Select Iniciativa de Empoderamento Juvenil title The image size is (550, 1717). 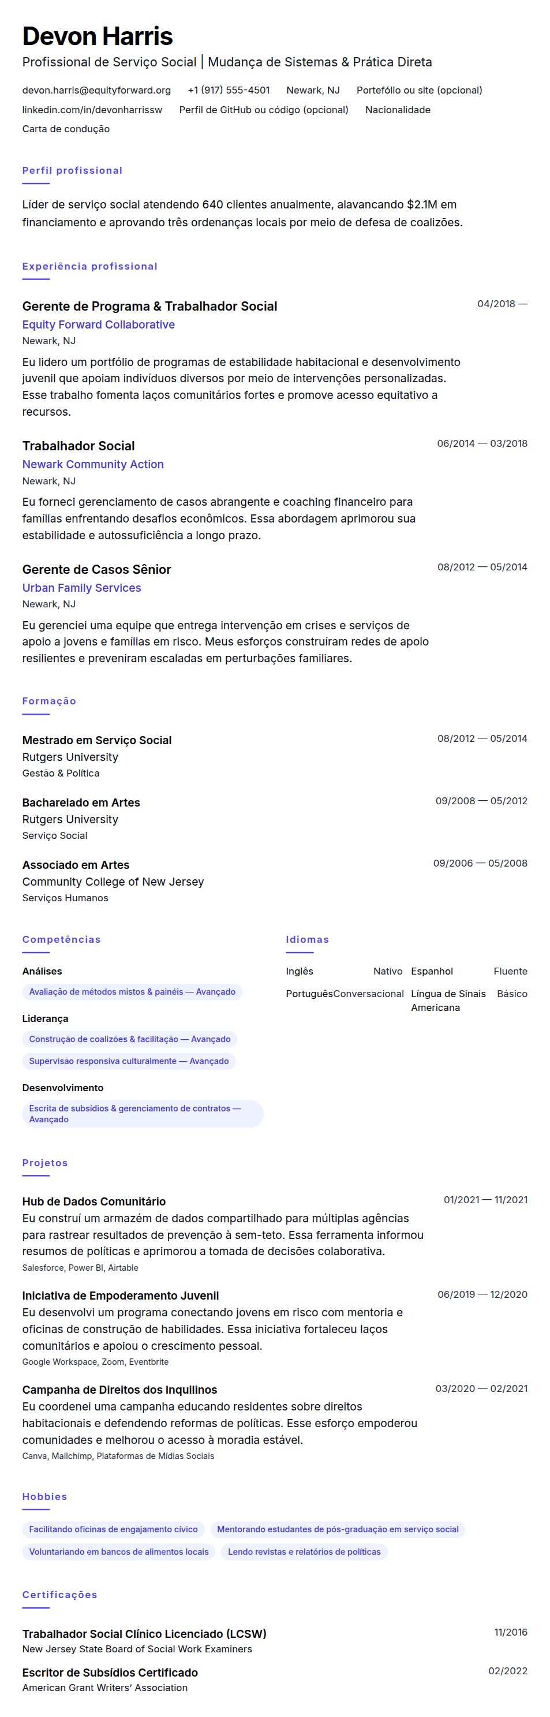pyautogui.click(x=121, y=1296)
